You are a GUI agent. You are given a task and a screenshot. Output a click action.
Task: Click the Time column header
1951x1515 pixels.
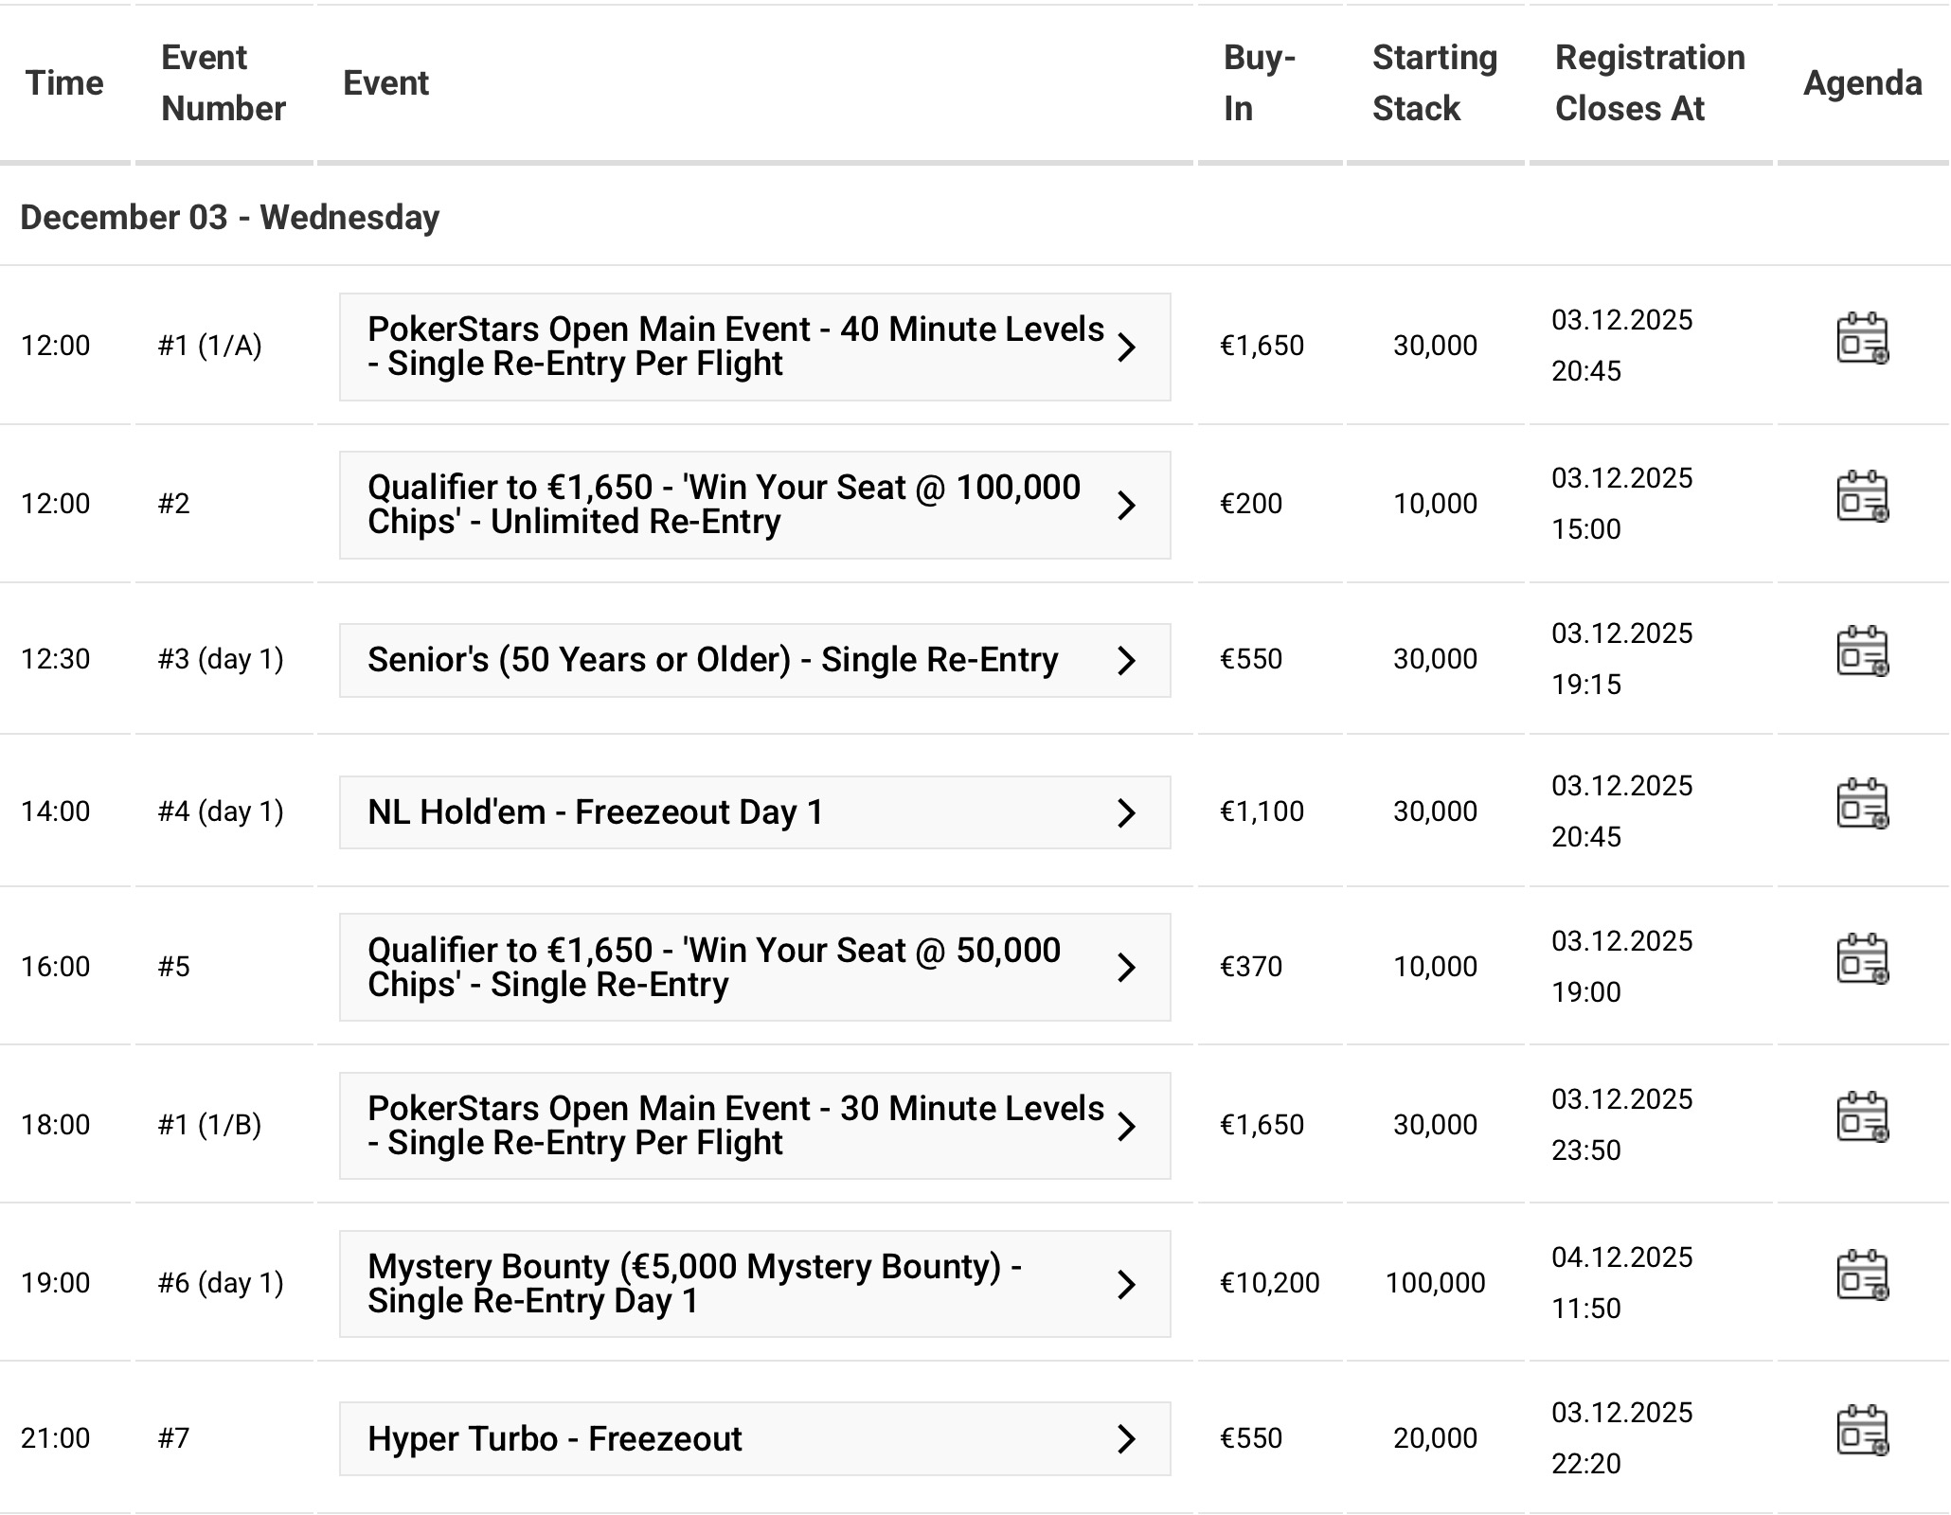coord(64,83)
